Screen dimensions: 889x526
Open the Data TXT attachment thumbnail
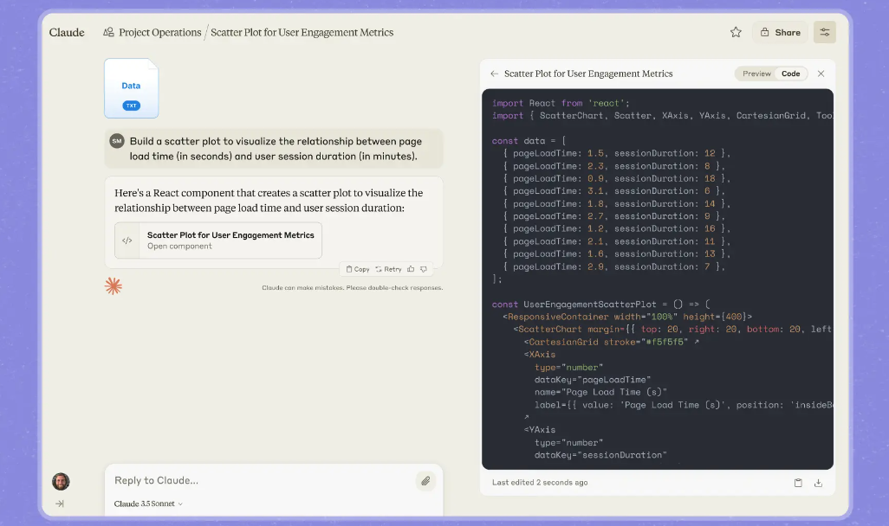pos(131,88)
